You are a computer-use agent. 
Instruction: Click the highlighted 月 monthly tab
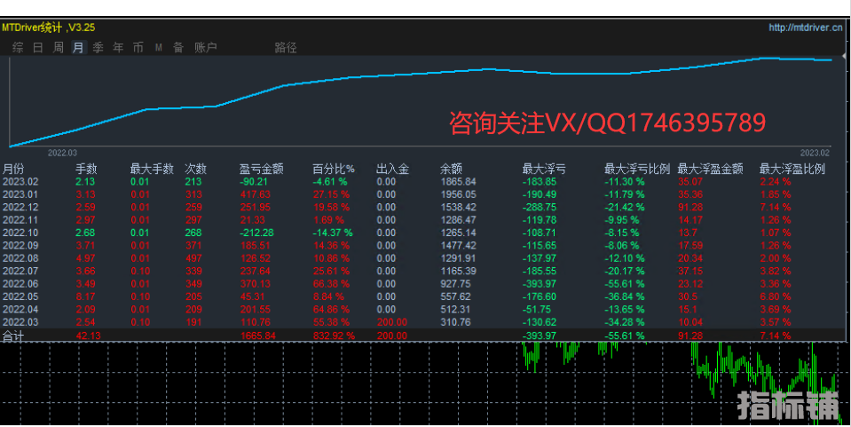[x=78, y=47]
